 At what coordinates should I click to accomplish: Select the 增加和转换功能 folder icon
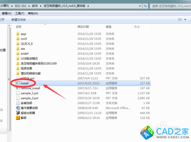pos(18,73)
